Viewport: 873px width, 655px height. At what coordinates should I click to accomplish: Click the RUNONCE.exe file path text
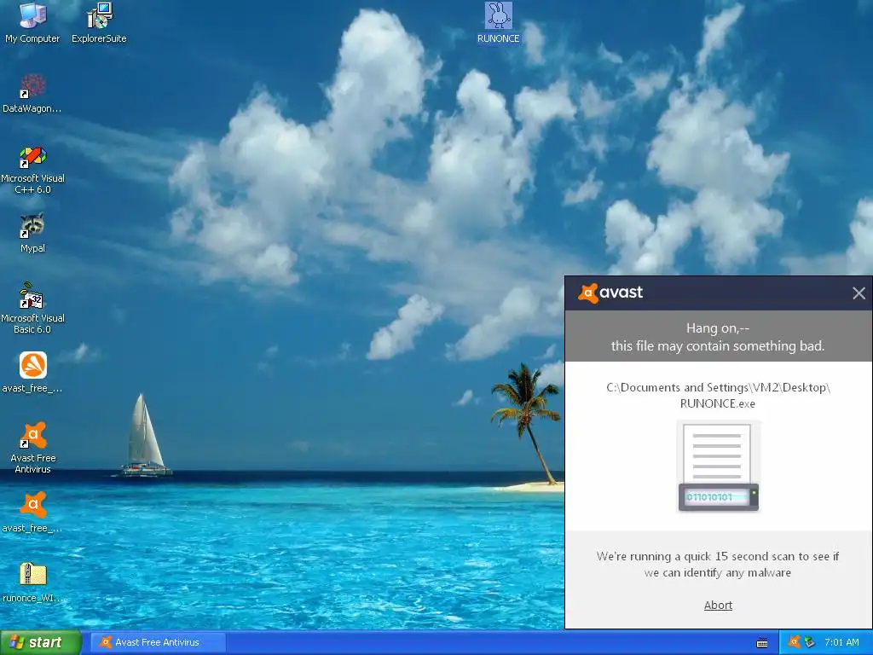(718, 395)
